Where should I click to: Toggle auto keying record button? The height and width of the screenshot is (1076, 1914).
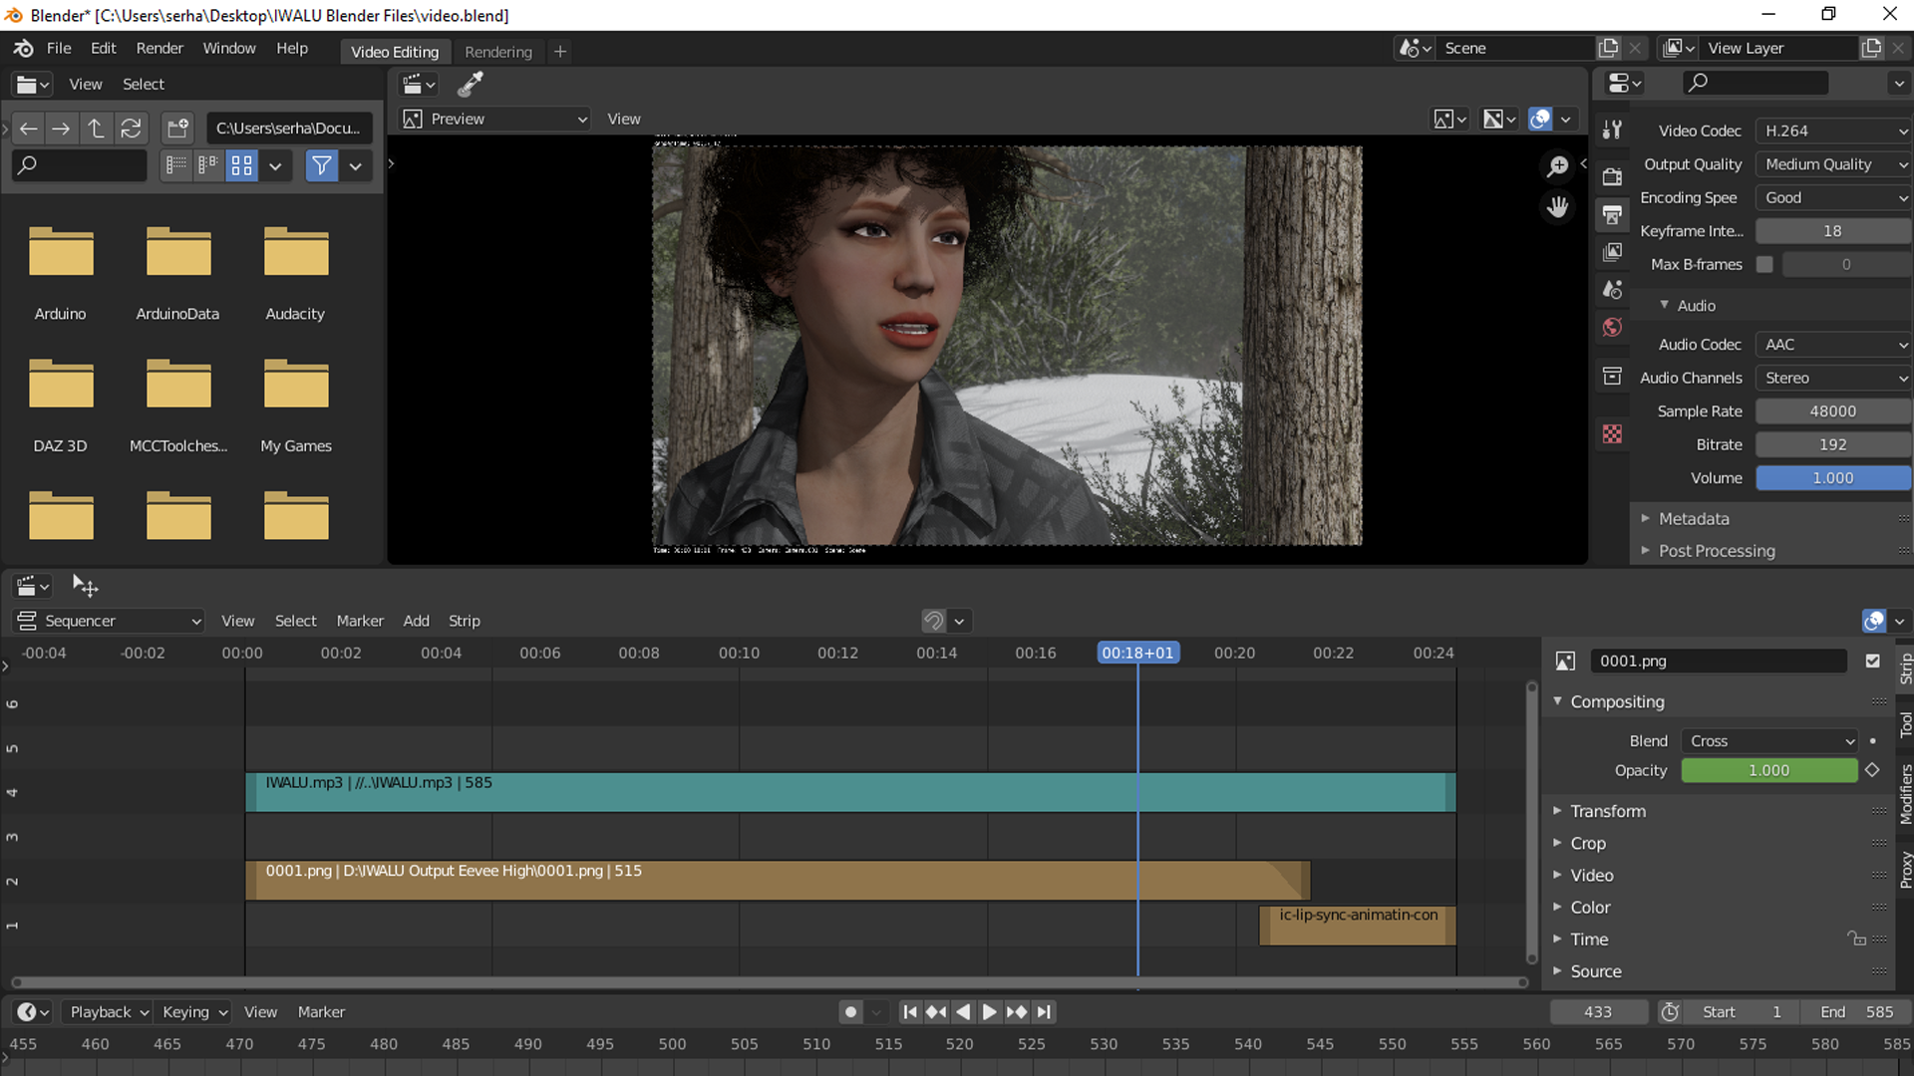[x=850, y=1012]
